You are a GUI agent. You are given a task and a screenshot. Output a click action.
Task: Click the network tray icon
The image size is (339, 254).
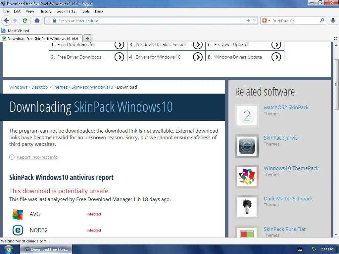[x=314, y=249]
